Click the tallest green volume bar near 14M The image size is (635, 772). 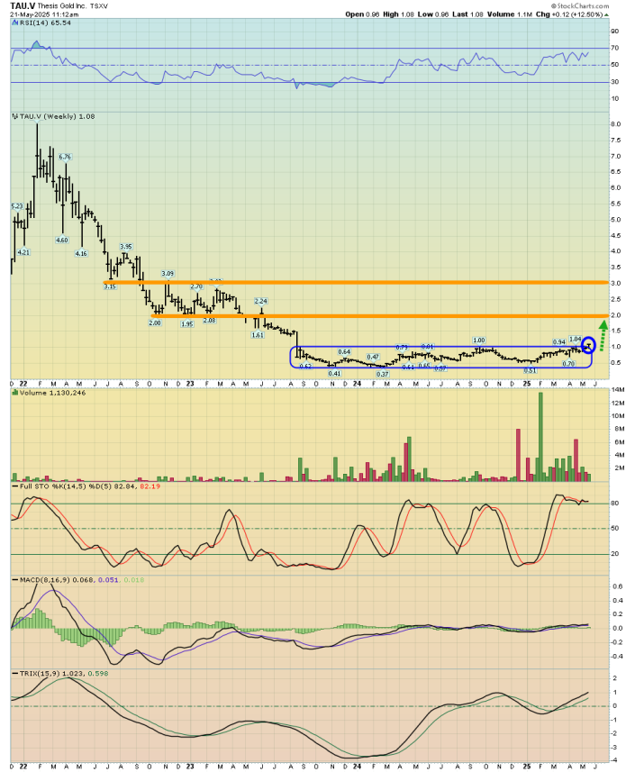[540, 436]
